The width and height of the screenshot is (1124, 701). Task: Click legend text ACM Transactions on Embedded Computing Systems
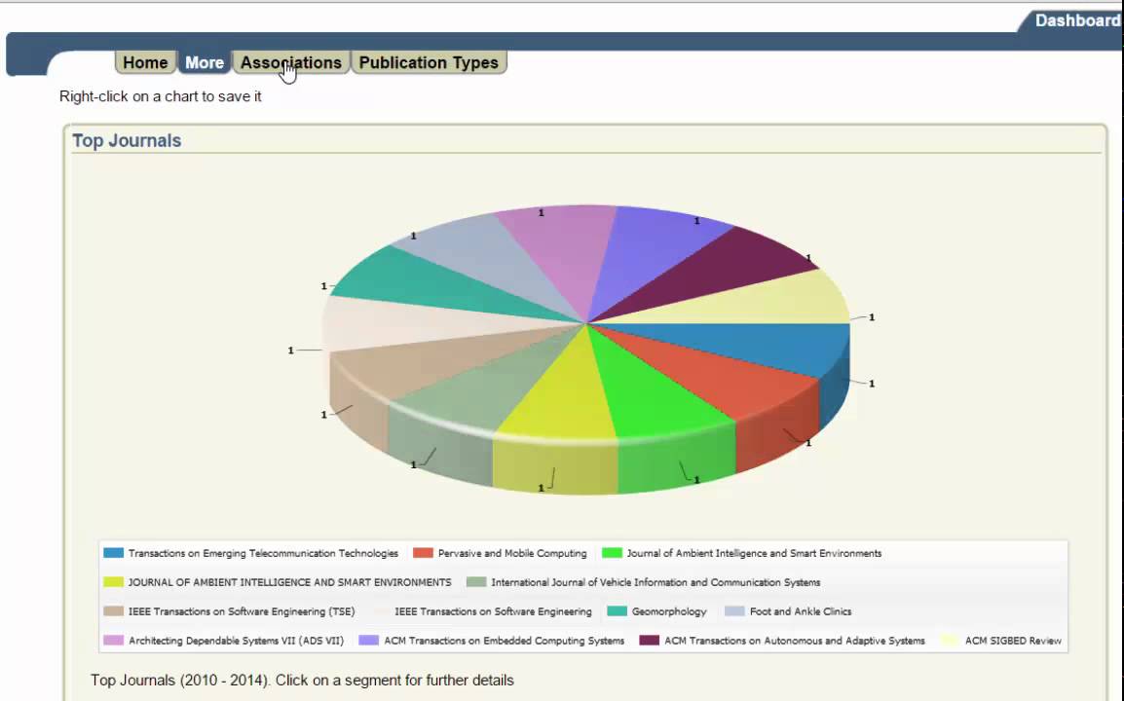click(504, 641)
